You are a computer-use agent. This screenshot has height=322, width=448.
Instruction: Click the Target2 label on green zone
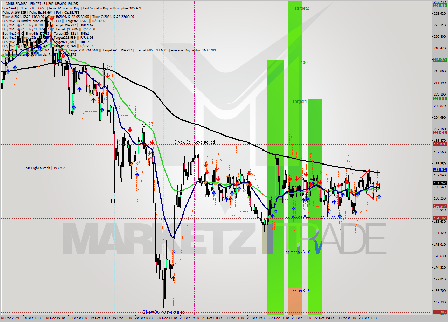click(301, 8)
